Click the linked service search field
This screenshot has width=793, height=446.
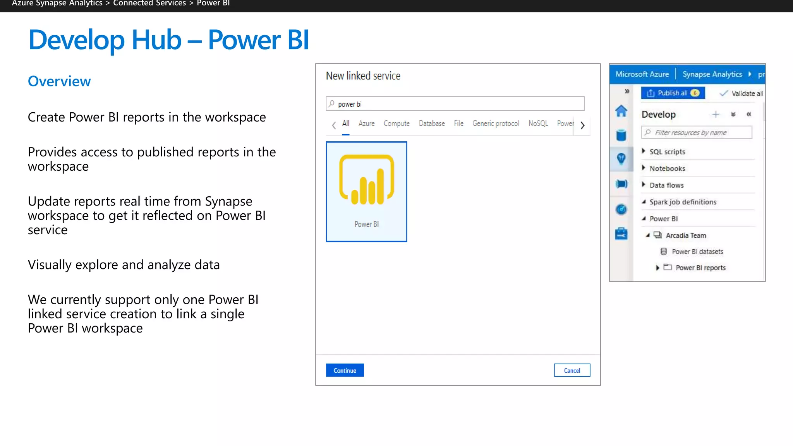[x=455, y=104]
